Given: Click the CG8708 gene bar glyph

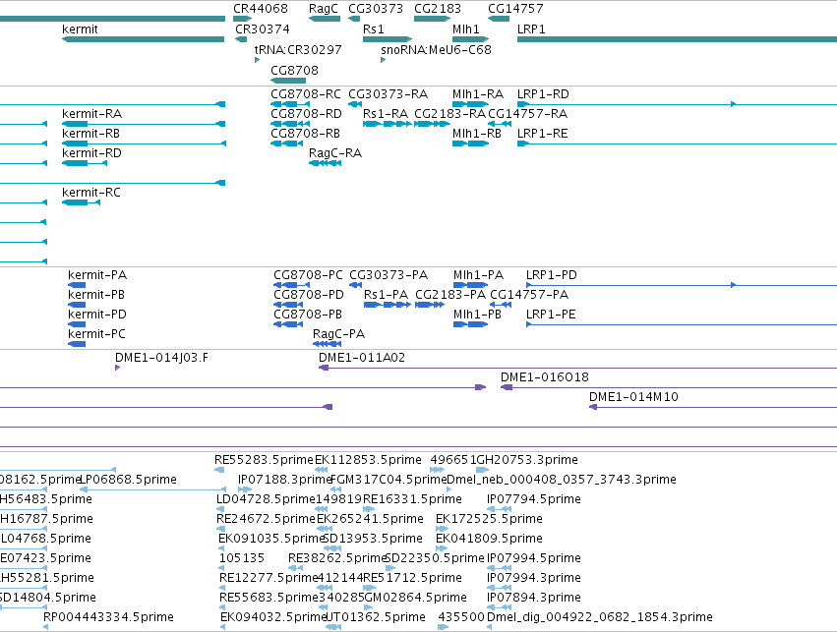Looking at the screenshot, I should (288, 81).
